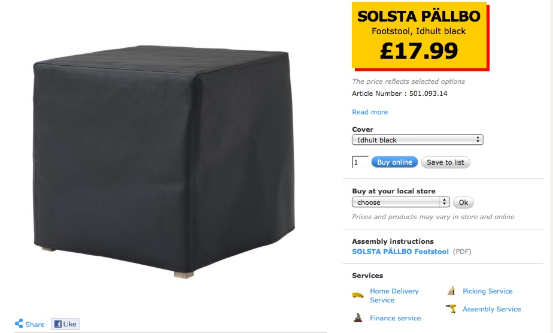Open the Read more link
553x333 pixels.
click(370, 112)
